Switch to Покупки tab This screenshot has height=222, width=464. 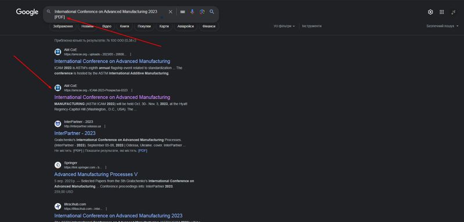click(144, 26)
